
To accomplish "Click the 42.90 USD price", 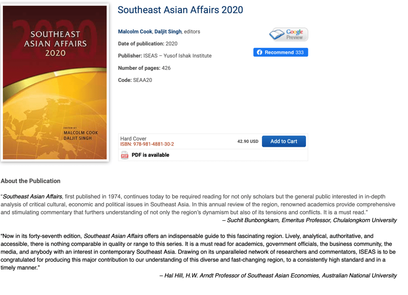I will coord(248,141).
